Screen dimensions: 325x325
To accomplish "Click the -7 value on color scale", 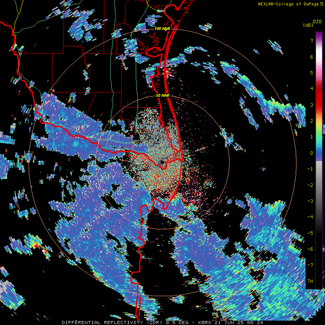I will (310, 265).
